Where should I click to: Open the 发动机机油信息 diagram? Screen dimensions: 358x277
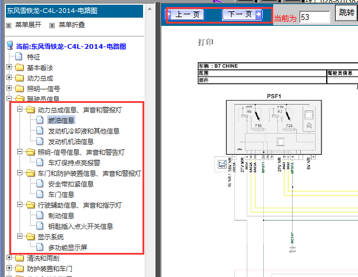pos(71,142)
